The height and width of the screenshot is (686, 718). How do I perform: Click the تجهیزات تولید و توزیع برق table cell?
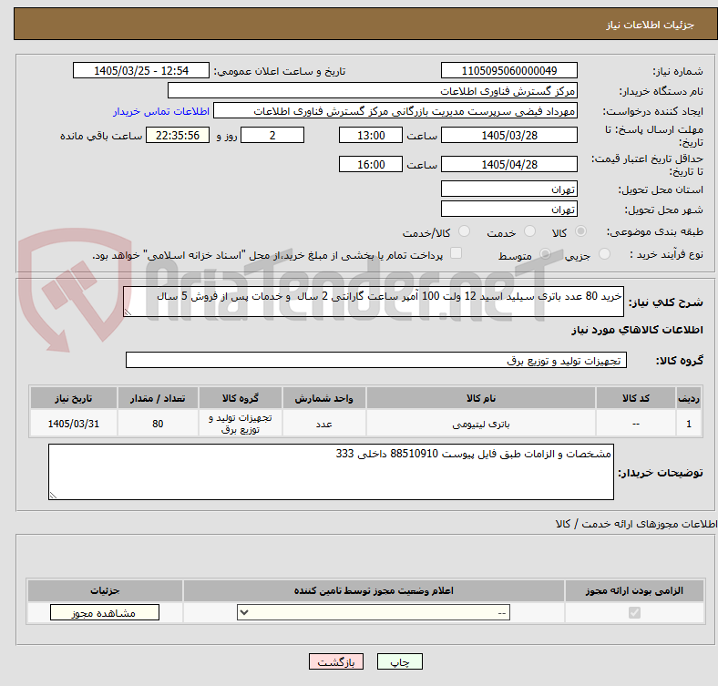point(241,424)
